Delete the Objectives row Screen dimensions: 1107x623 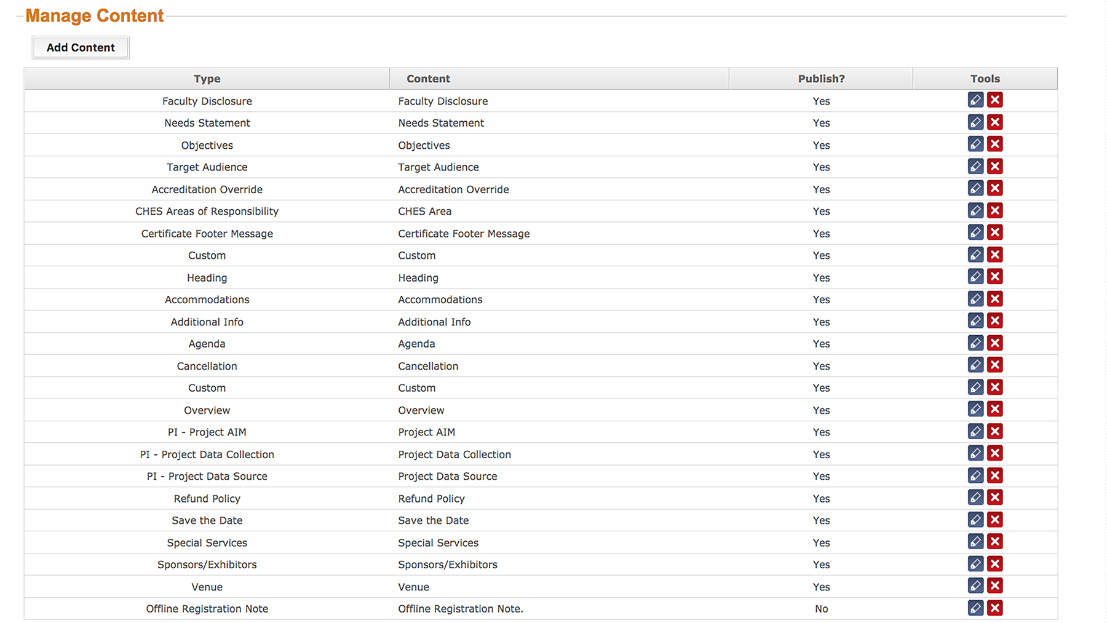(994, 145)
